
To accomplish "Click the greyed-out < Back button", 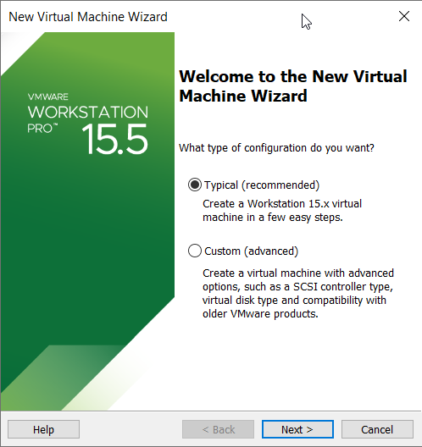I will 218,429.
